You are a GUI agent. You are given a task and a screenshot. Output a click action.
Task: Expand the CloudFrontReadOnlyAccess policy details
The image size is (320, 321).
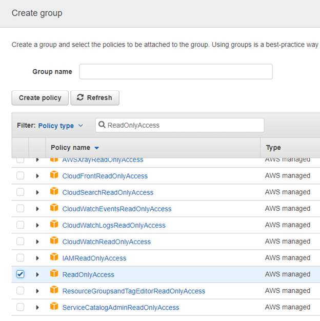[x=37, y=176]
